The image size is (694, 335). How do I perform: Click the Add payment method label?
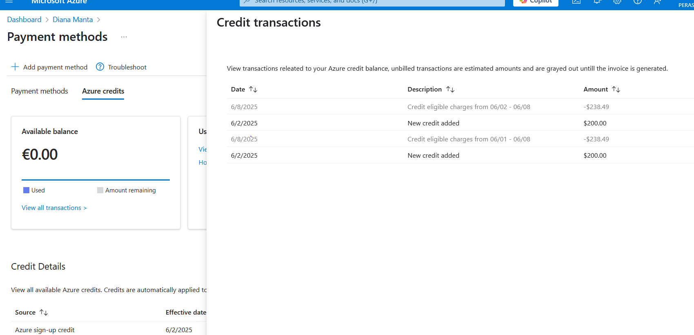pyautogui.click(x=56, y=67)
